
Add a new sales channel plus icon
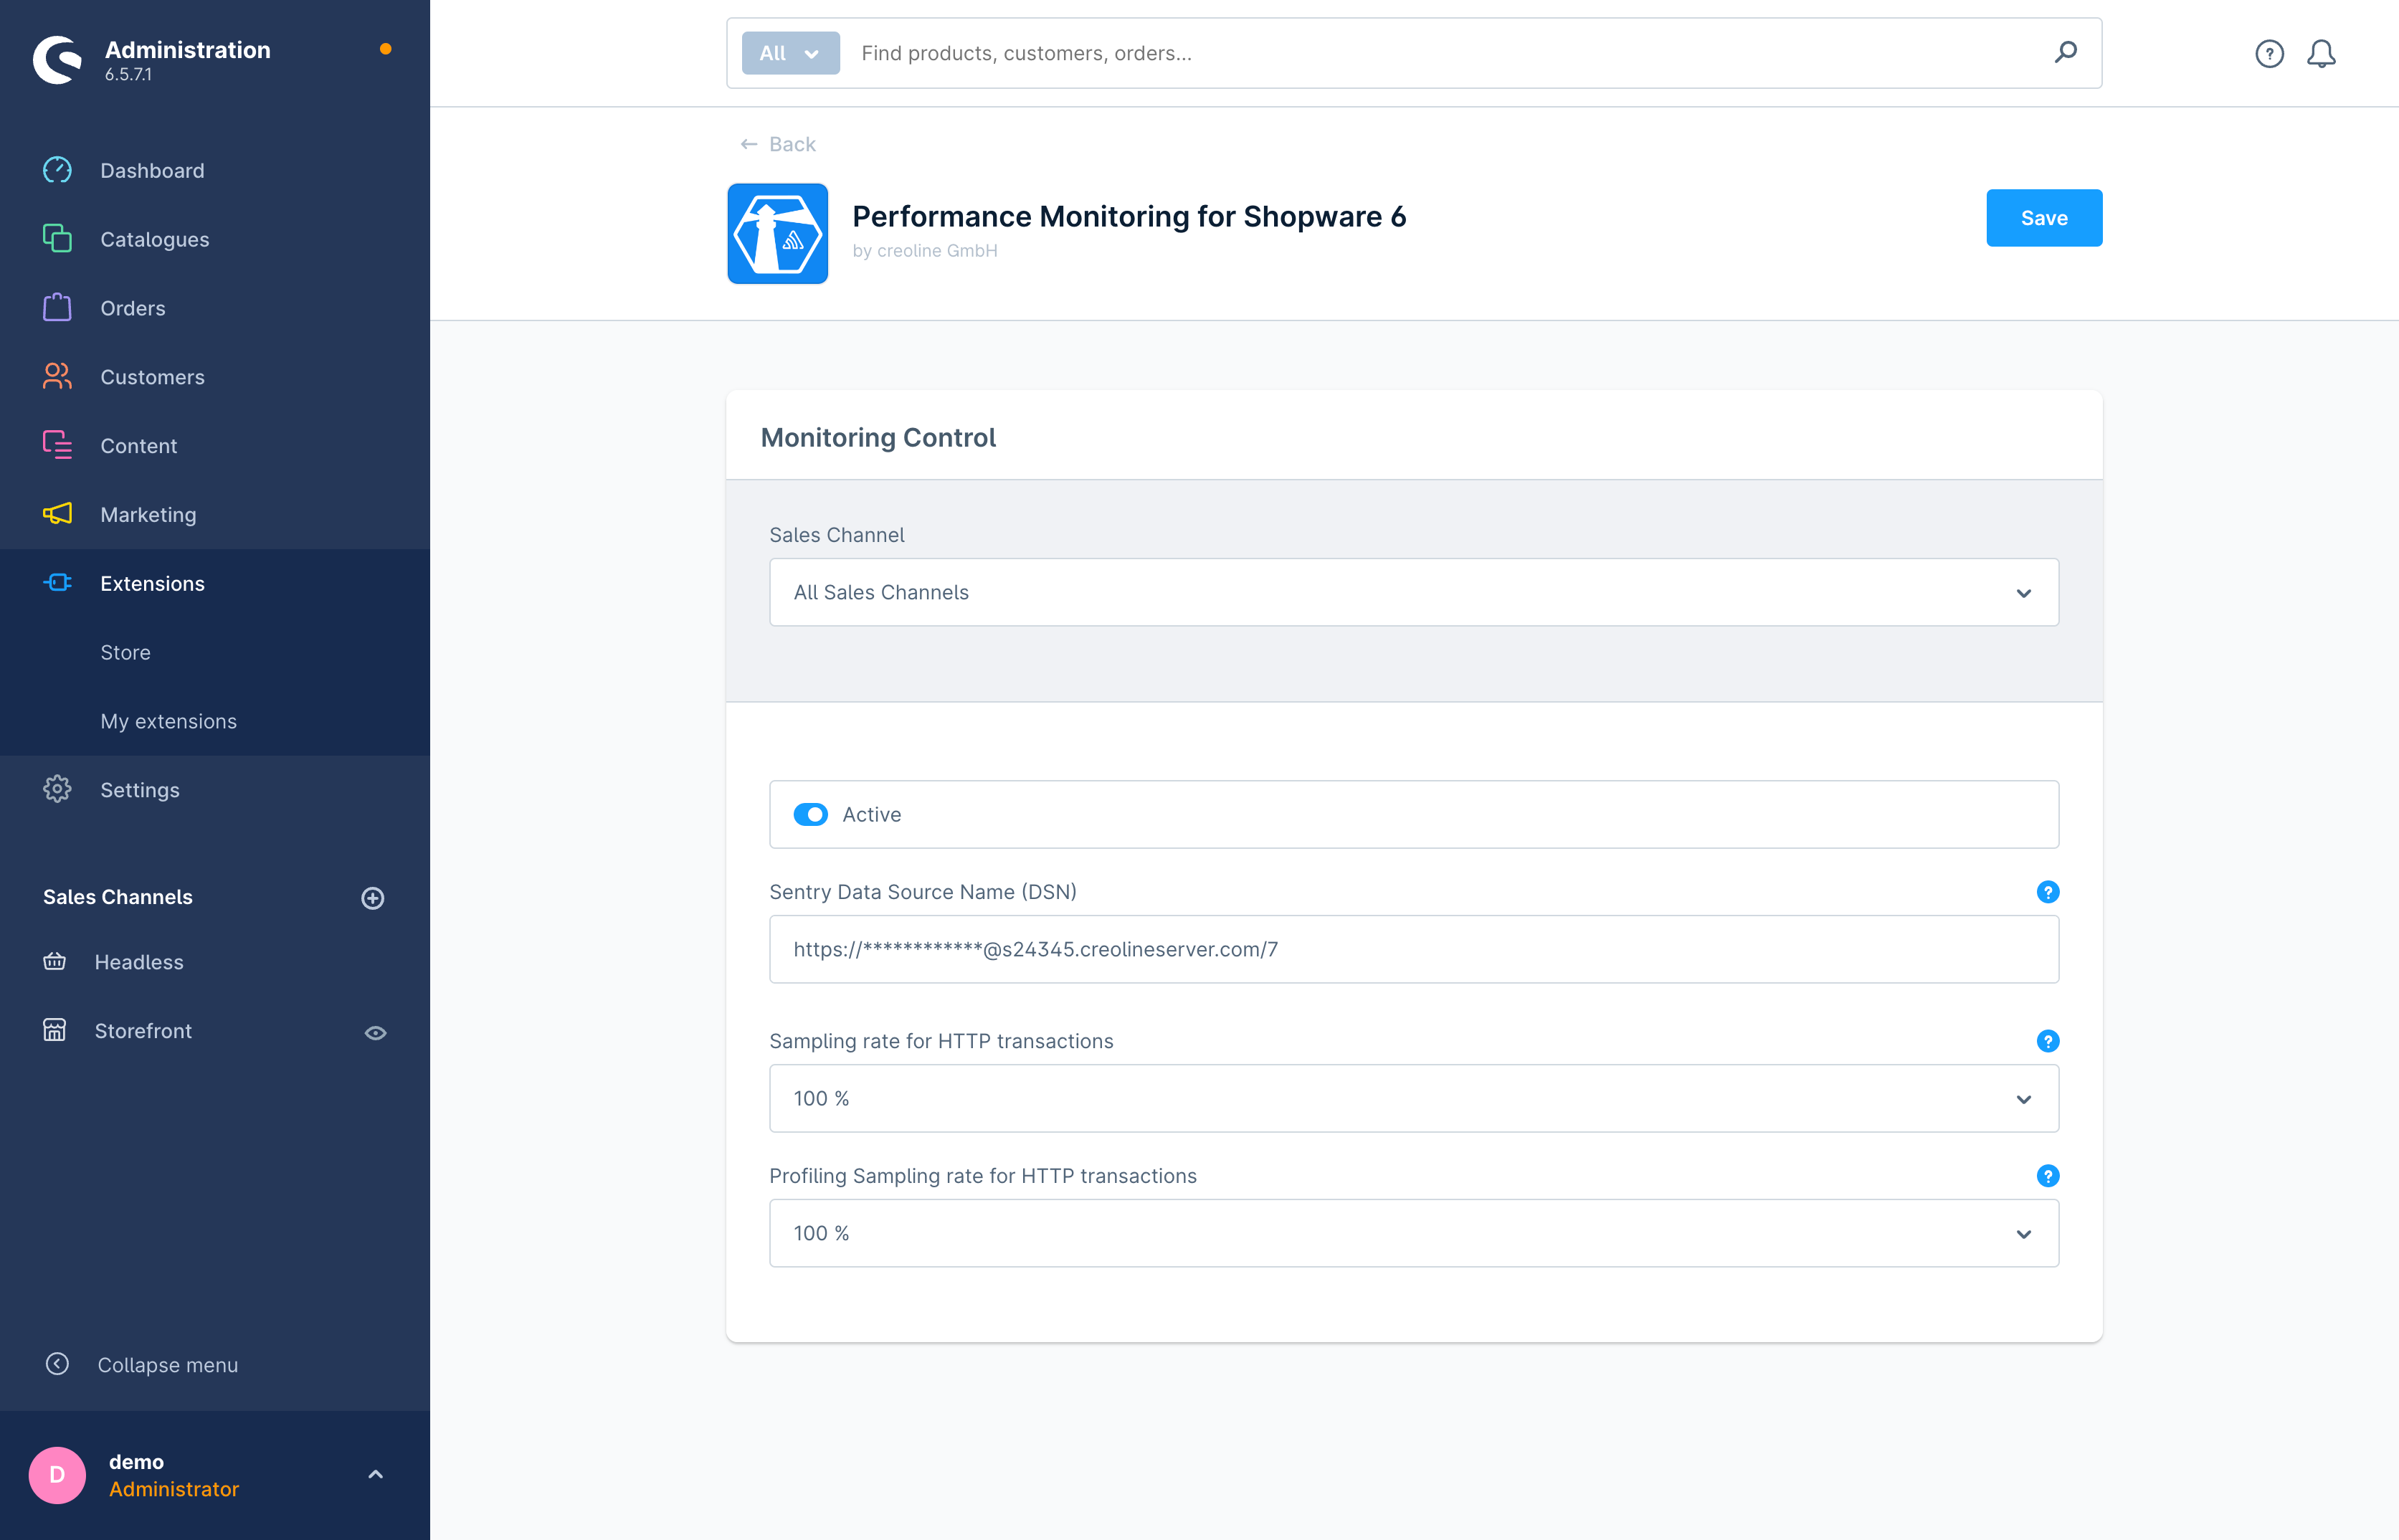click(373, 898)
